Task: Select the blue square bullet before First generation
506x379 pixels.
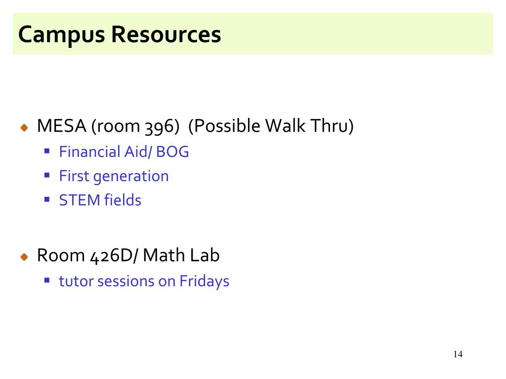Action: (x=47, y=175)
